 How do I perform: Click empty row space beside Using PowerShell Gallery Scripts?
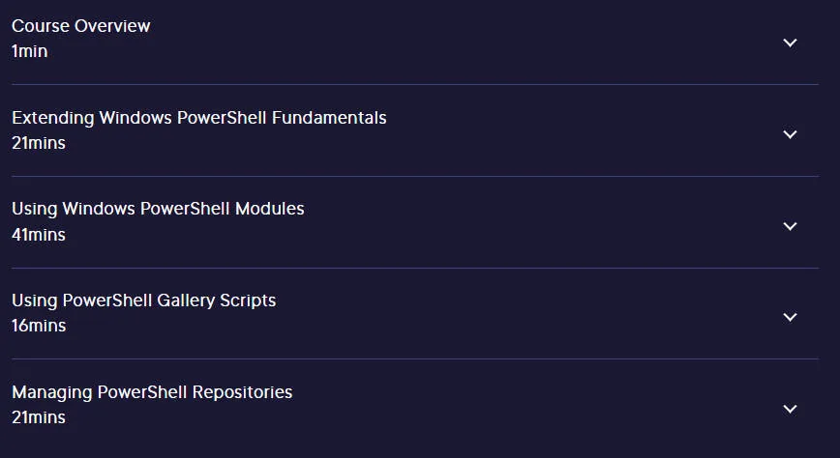(x=525, y=313)
